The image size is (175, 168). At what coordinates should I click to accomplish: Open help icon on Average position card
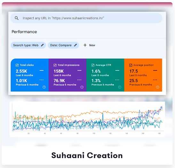point(158,87)
